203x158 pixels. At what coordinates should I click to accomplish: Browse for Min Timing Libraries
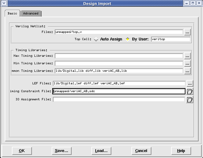tap(187, 63)
